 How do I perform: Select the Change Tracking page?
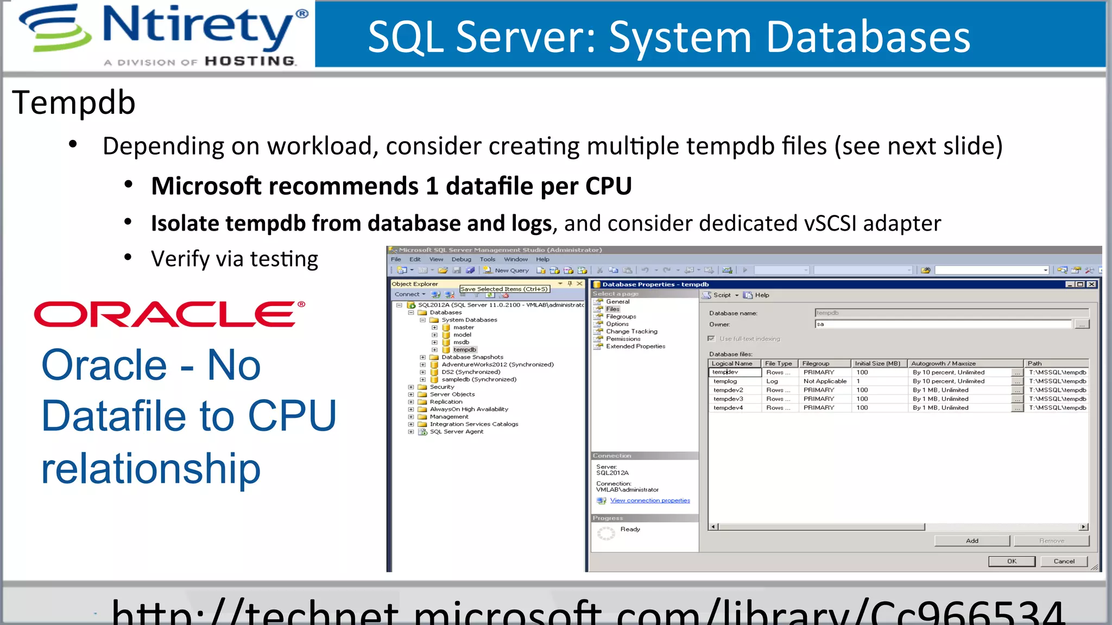coord(631,331)
